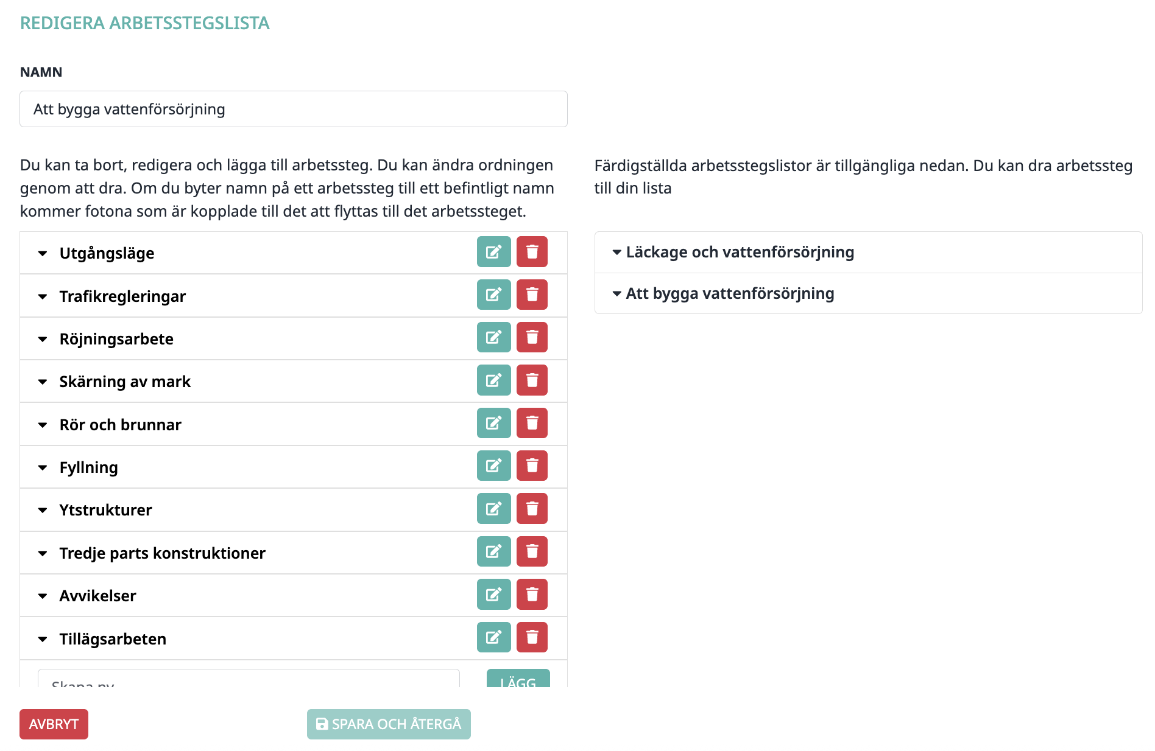This screenshot has width=1155, height=751.
Task: Click the AVBRYT cancel button
Action: (54, 724)
